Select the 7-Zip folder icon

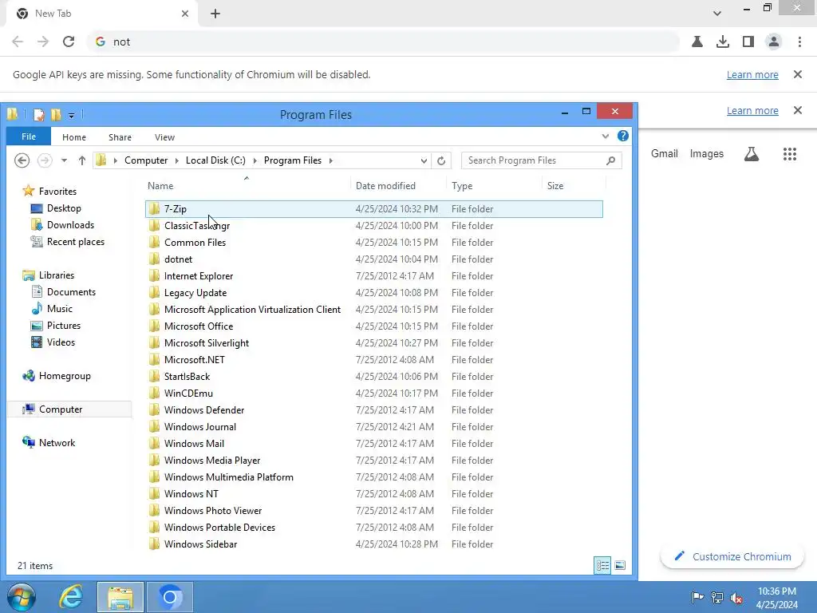point(154,209)
